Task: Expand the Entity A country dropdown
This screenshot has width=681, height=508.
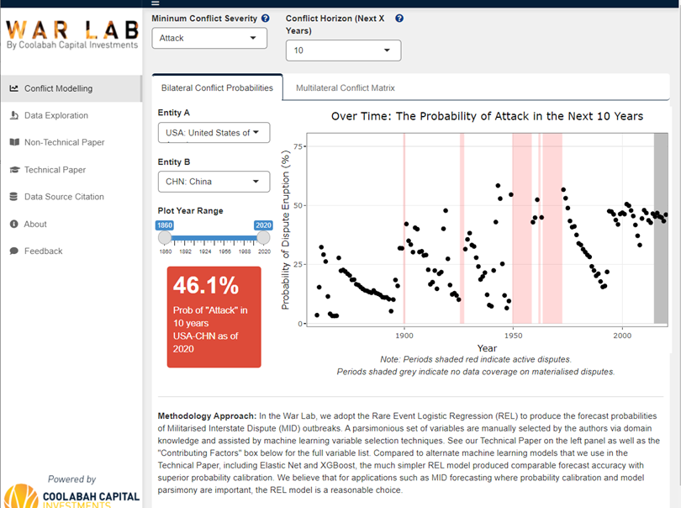Action: pos(214,133)
